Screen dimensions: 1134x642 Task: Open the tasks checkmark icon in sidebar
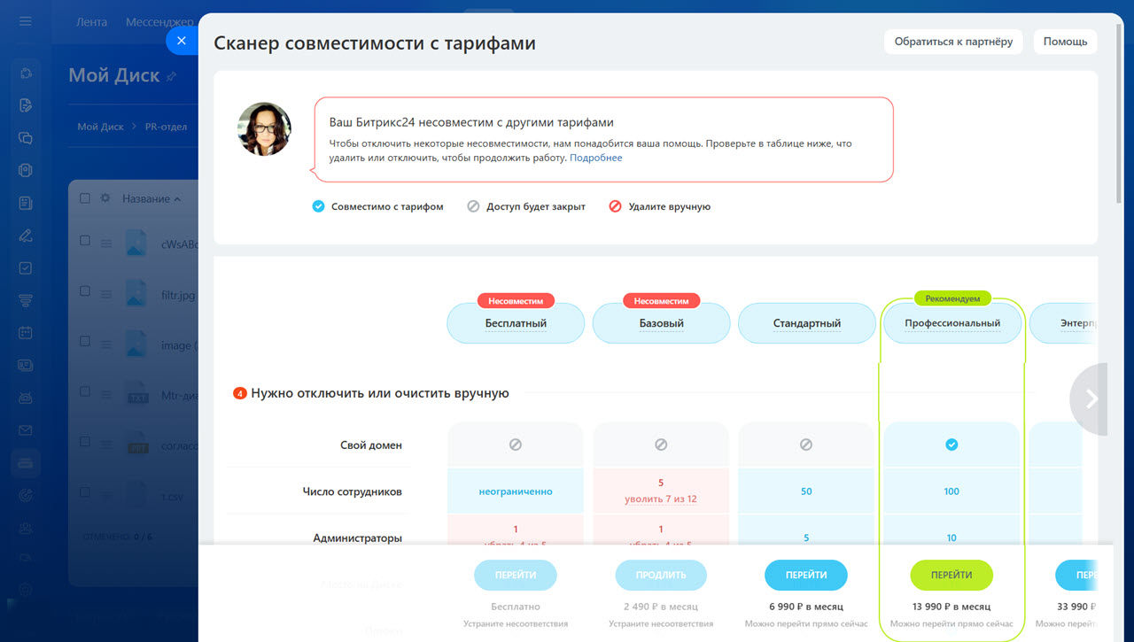pos(25,268)
